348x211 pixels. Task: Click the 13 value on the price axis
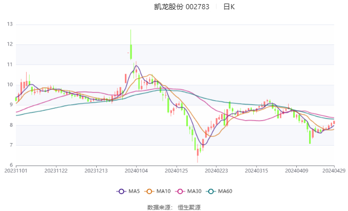[x=10, y=24]
